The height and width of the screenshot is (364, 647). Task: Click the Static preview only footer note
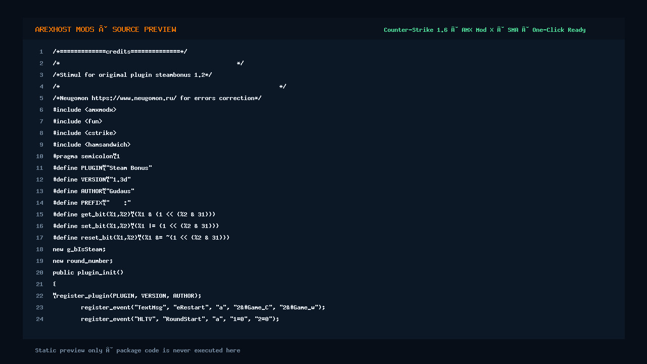[137, 350]
